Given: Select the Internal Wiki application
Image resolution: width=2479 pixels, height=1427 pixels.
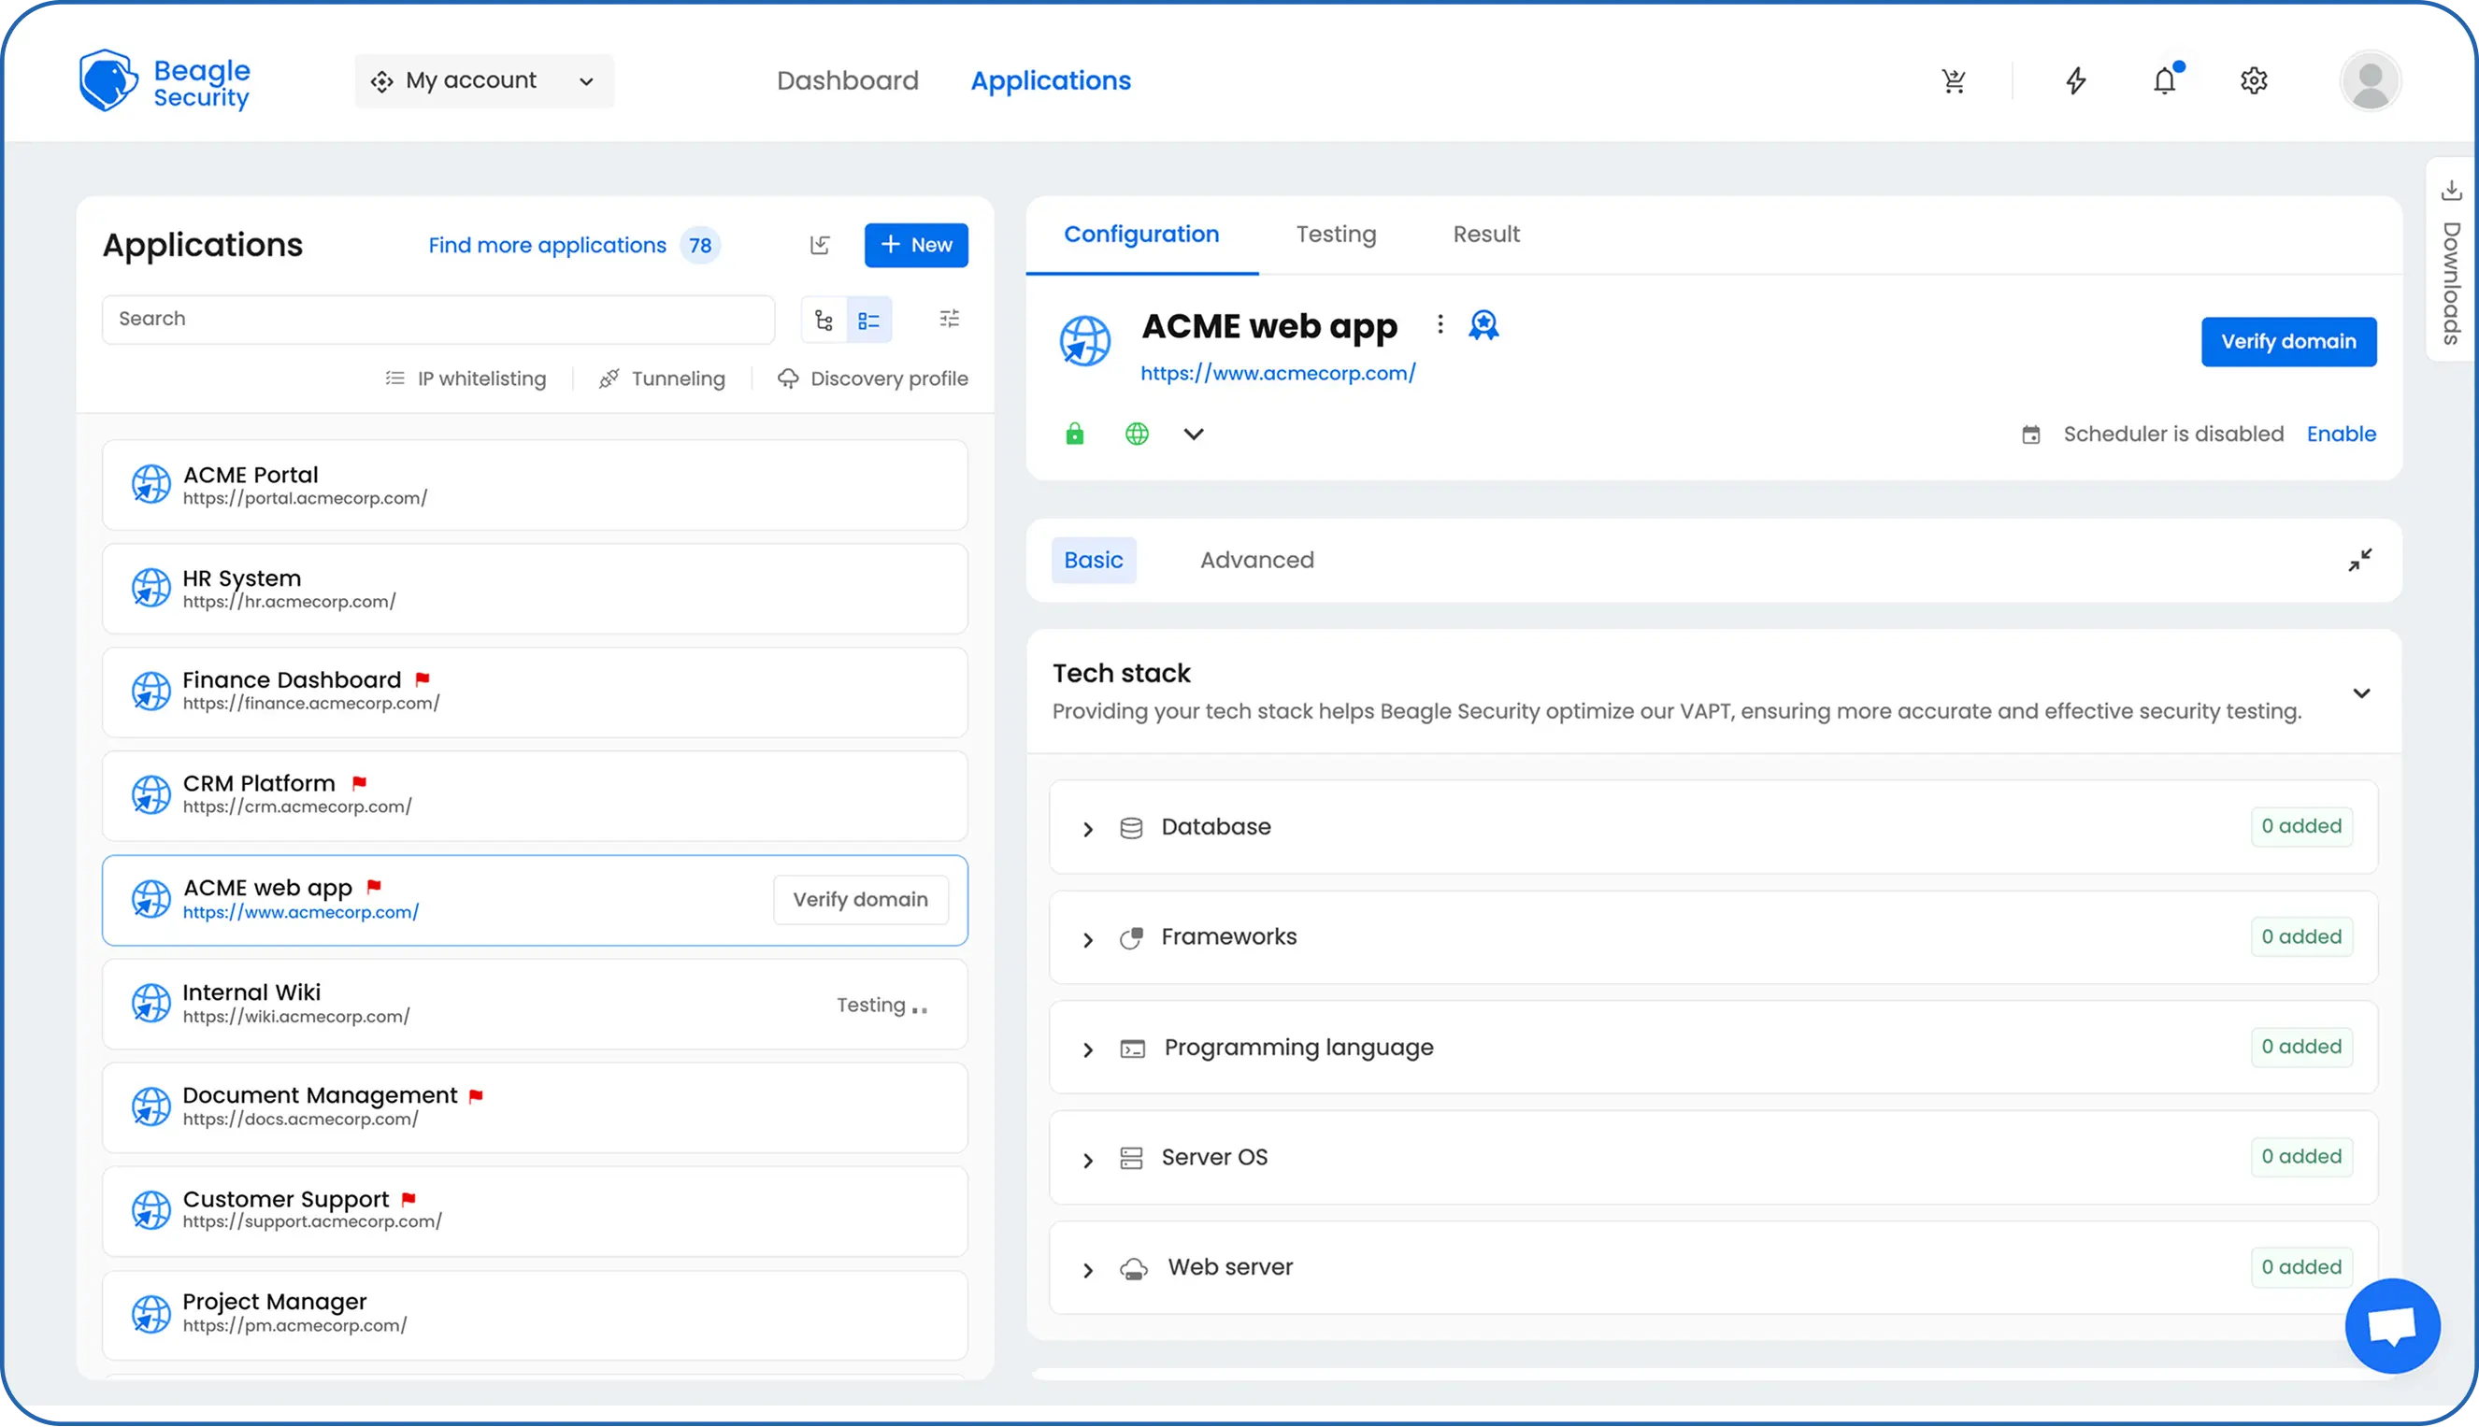Looking at the screenshot, I should click(x=535, y=1004).
